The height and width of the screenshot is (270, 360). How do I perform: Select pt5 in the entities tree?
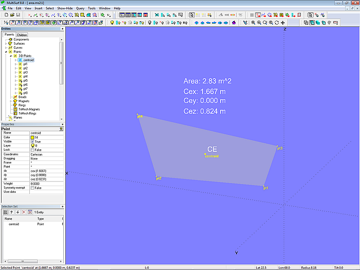point(25,80)
